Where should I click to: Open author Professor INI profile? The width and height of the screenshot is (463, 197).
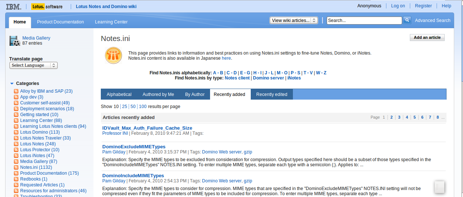click(x=115, y=133)
